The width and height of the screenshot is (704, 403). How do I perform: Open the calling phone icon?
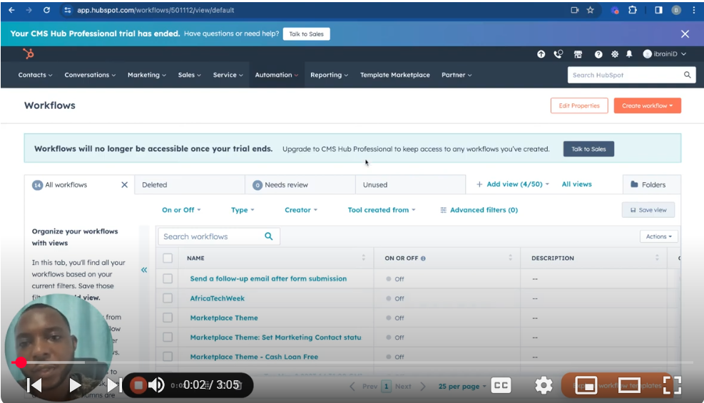pos(558,54)
